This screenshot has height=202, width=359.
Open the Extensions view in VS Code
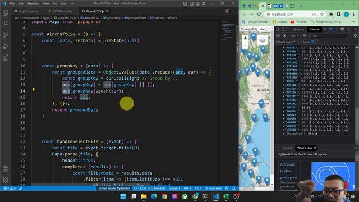pos(6,57)
